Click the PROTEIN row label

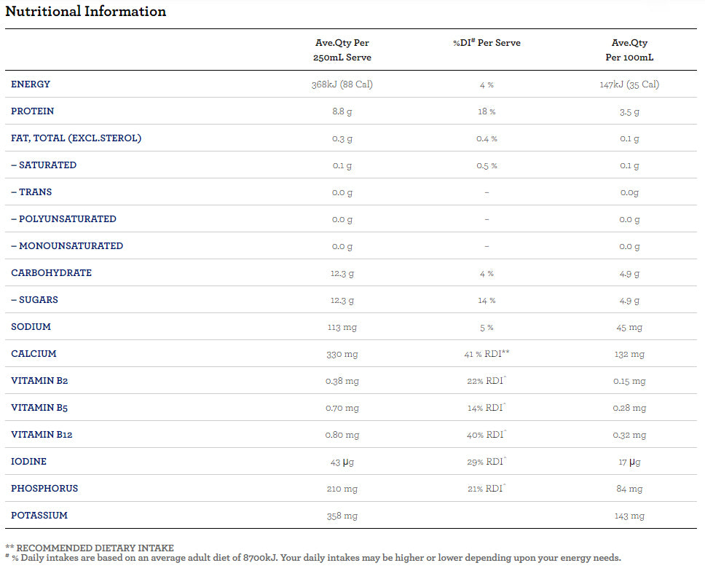(33, 111)
